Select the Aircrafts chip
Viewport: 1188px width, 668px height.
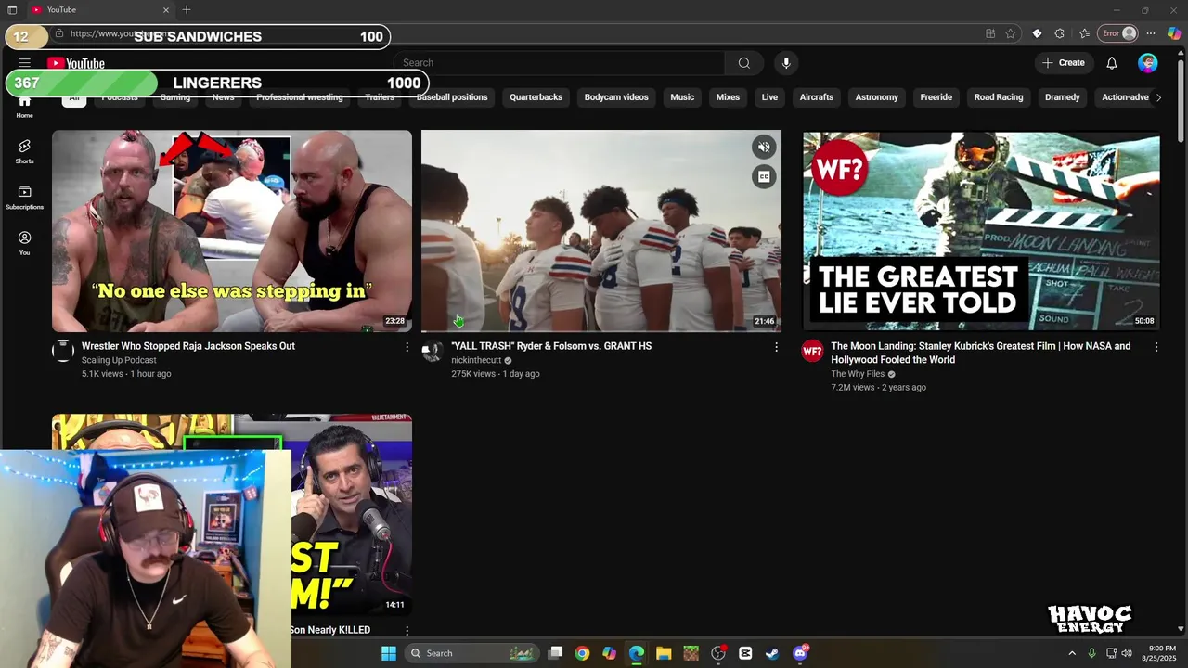tap(817, 97)
